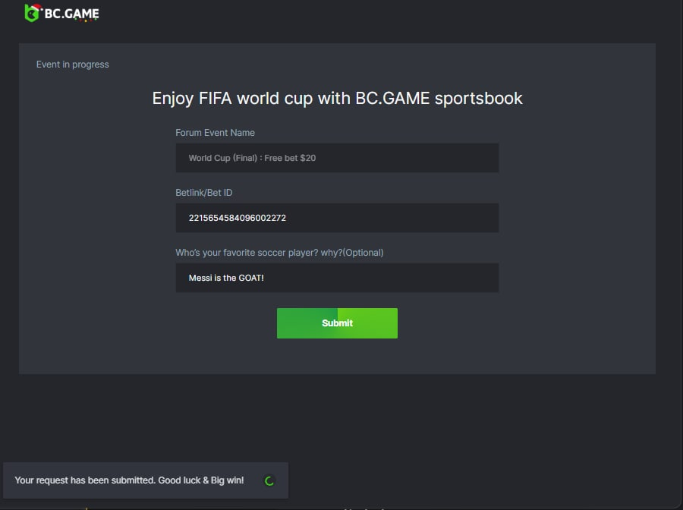Click the "Betlink/Bet ID" label
The image size is (683, 510).
click(x=204, y=193)
